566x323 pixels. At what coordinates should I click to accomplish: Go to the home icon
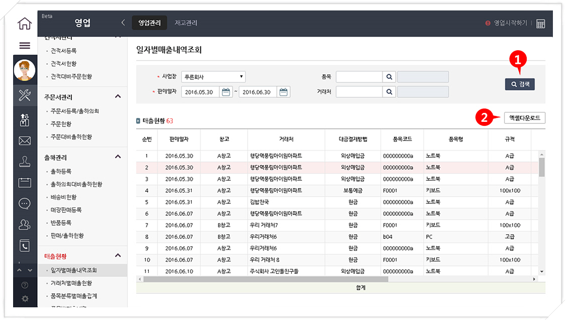pyautogui.click(x=25, y=24)
